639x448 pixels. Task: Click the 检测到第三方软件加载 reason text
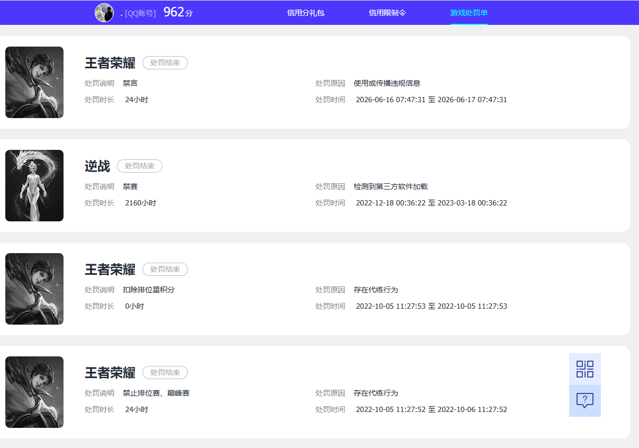pos(391,186)
